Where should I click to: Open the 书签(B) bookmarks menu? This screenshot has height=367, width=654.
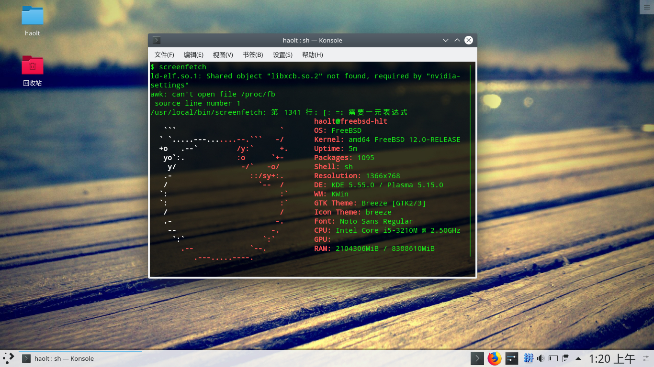point(253,55)
